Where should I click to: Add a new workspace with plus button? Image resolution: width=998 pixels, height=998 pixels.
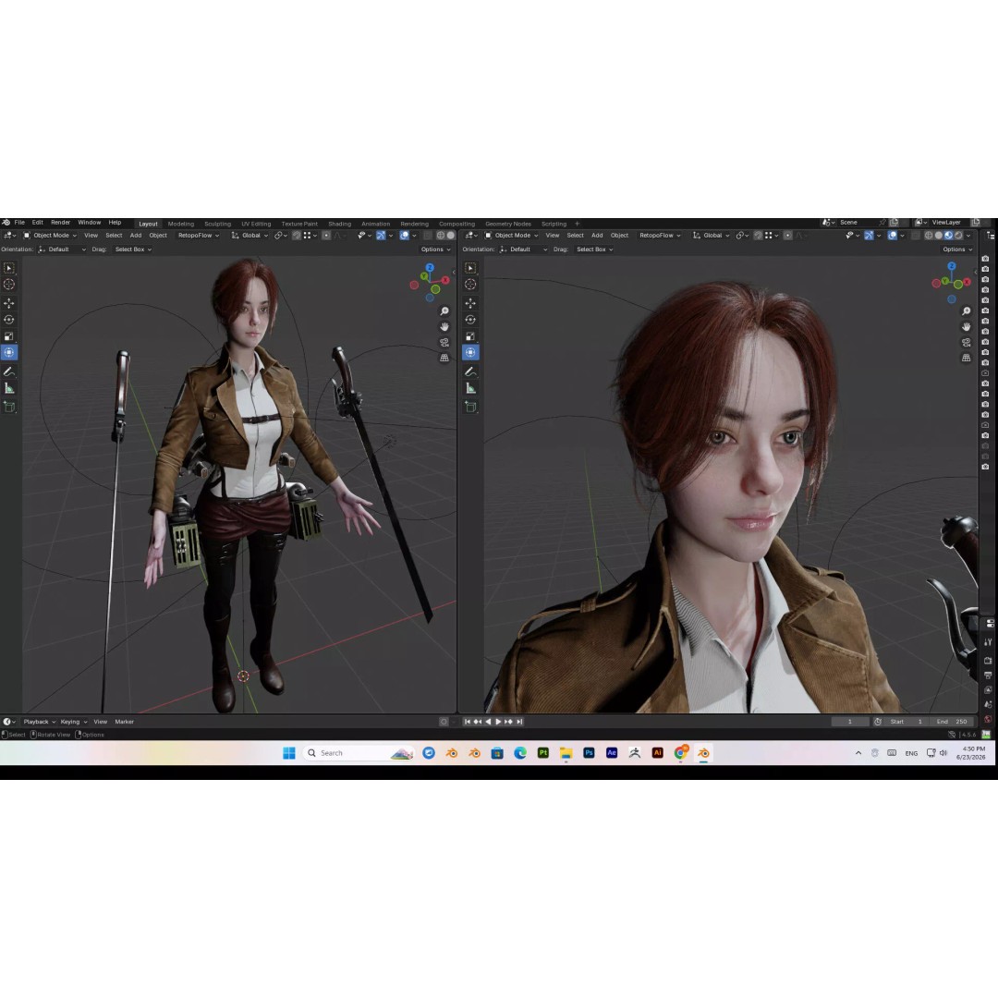(x=578, y=224)
